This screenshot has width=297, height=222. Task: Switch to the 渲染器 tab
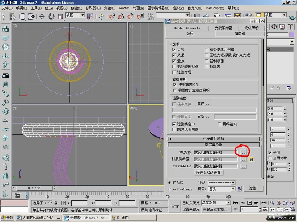point(239,34)
